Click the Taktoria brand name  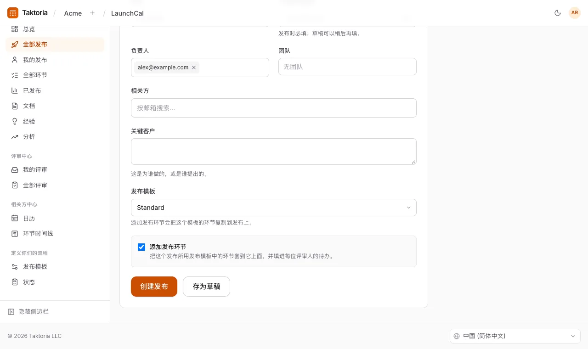pos(35,13)
